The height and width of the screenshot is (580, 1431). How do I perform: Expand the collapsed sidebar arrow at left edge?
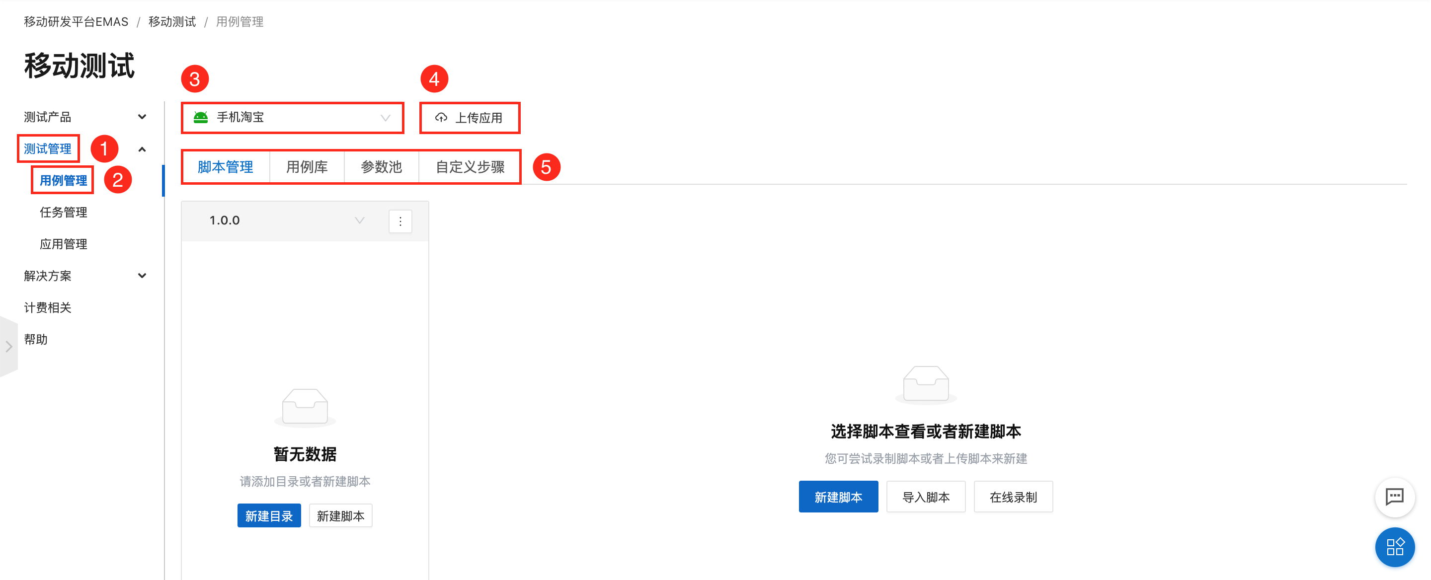point(8,346)
